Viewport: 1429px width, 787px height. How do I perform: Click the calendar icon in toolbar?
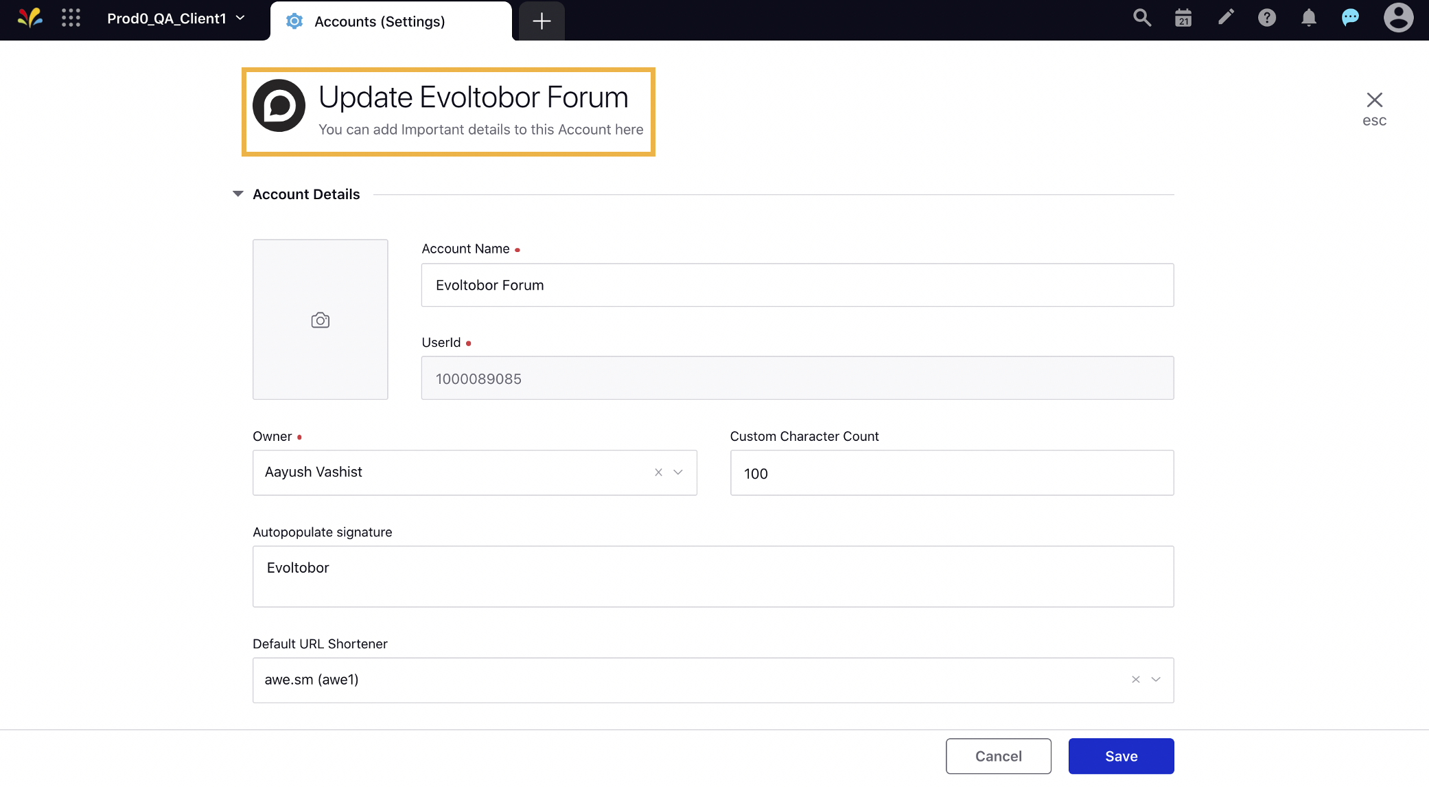click(x=1183, y=19)
